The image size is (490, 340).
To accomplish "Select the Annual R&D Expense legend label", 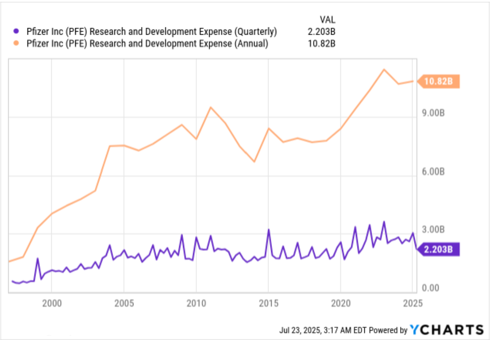I will pyautogui.click(x=147, y=43).
